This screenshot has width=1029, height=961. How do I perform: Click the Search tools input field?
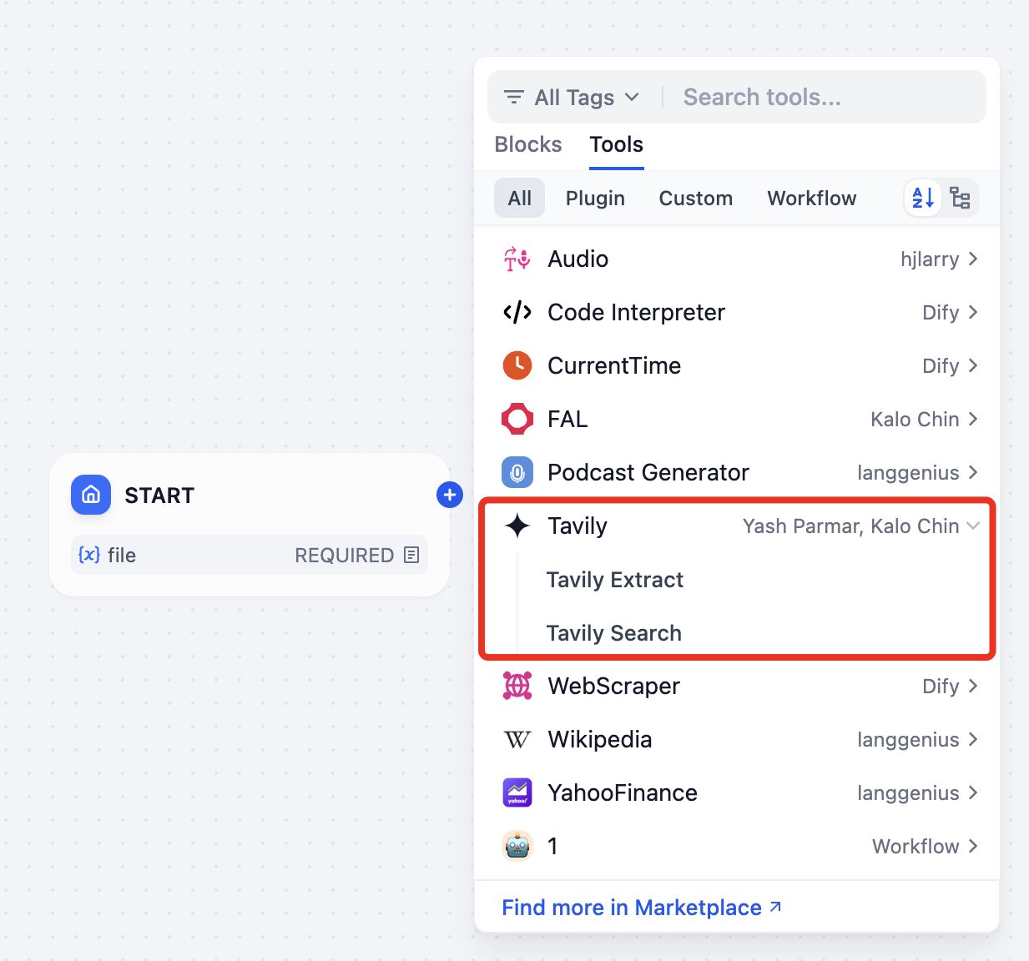click(x=826, y=98)
